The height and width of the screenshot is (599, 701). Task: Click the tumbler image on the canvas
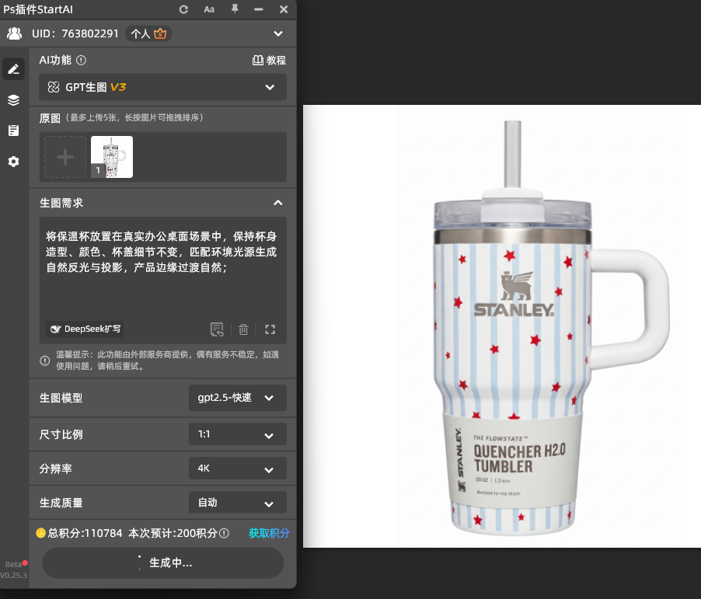tap(551, 329)
